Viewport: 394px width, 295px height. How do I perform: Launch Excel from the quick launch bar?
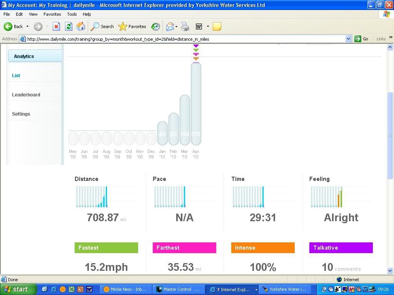(72, 289)
